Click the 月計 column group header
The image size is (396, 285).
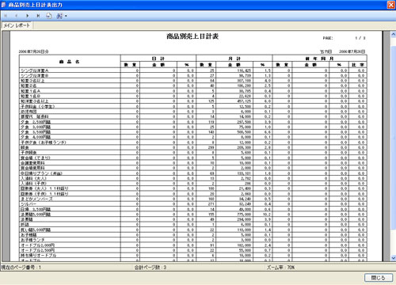tap(234, 59)
